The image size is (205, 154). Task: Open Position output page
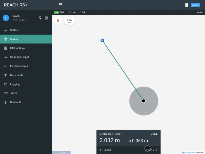(26, 66)
